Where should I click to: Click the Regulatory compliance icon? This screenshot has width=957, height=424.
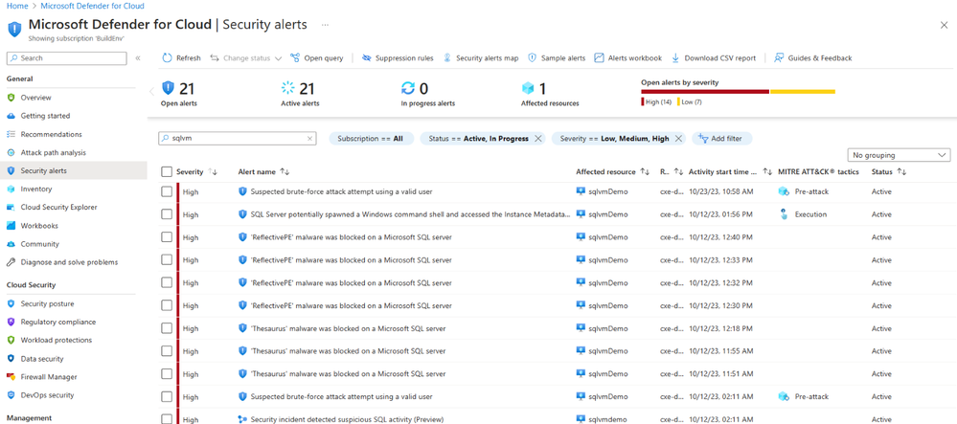[11, 323]
